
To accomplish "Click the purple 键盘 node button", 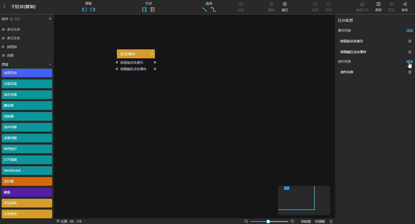I will coord(27,192).
